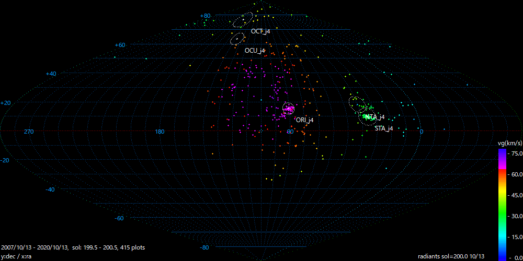Screen dimensions: 523x261
Task: Click the -60 declination axis label
Action: (119, 218)
